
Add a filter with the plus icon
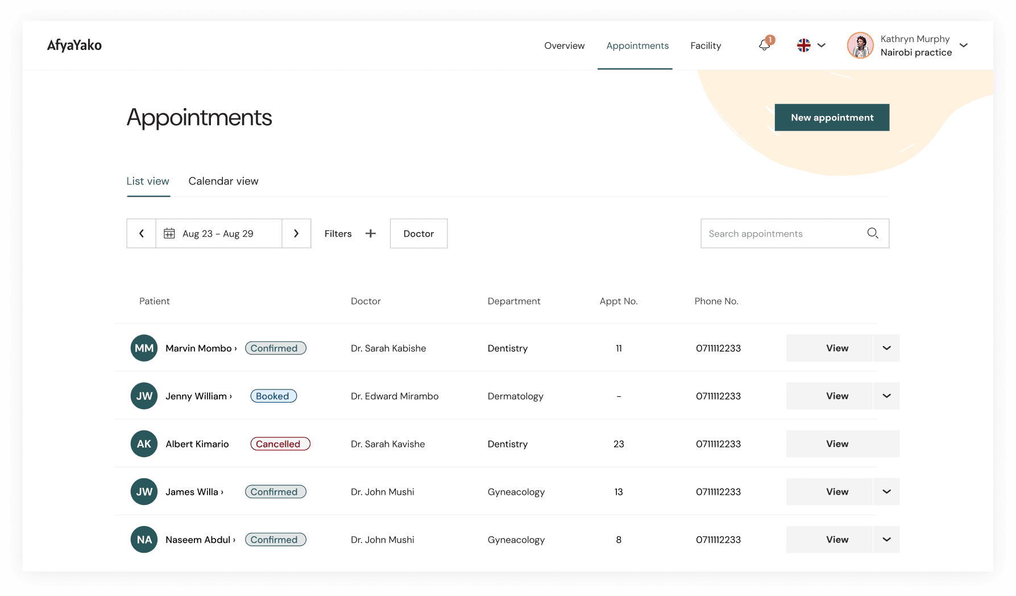(371, 233)
